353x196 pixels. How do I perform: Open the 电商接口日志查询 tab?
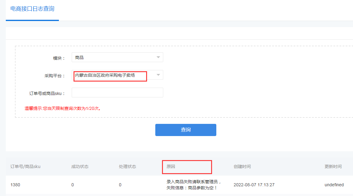32,9
